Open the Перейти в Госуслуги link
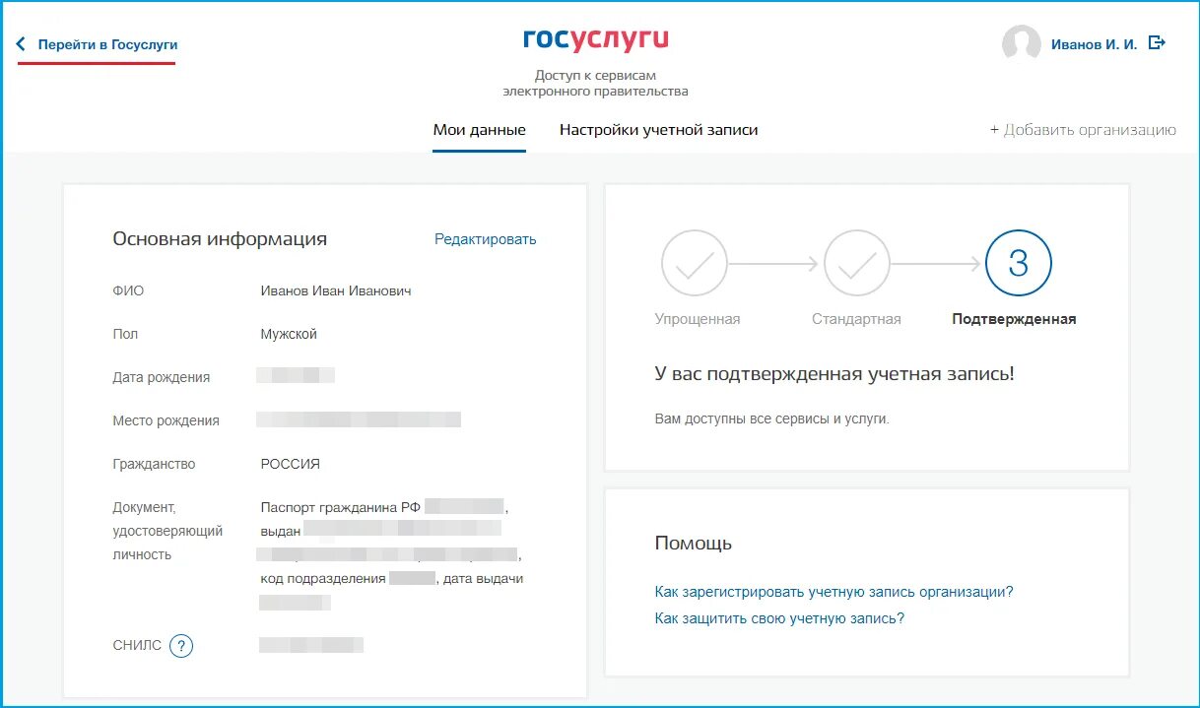This screenshot has height=708, width=1200. [107, 44]
